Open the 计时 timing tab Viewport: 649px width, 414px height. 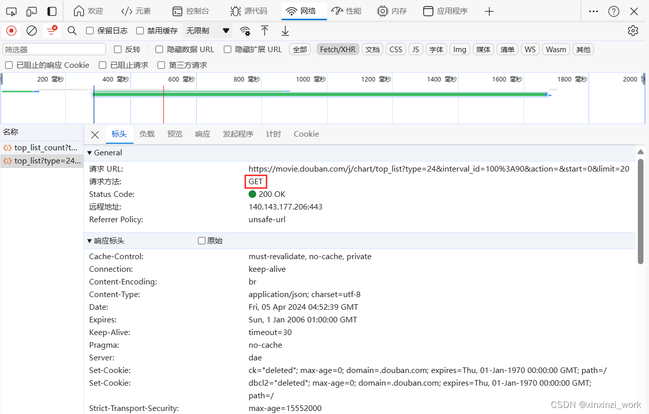pyautogui.click(x=273, y=134)
